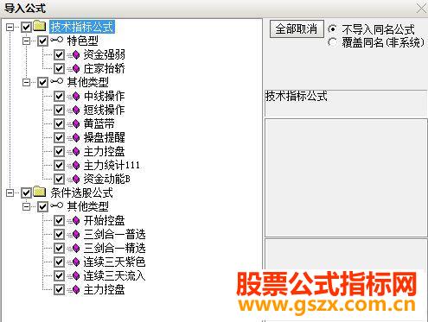Click key icon of 其他类型 under 技术指标公式
Screen dimensions: 428x322
[56, 81]
